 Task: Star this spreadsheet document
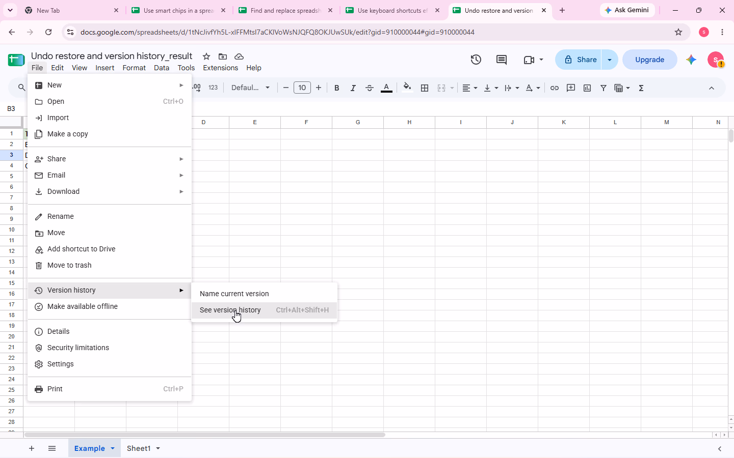point(206,56)
